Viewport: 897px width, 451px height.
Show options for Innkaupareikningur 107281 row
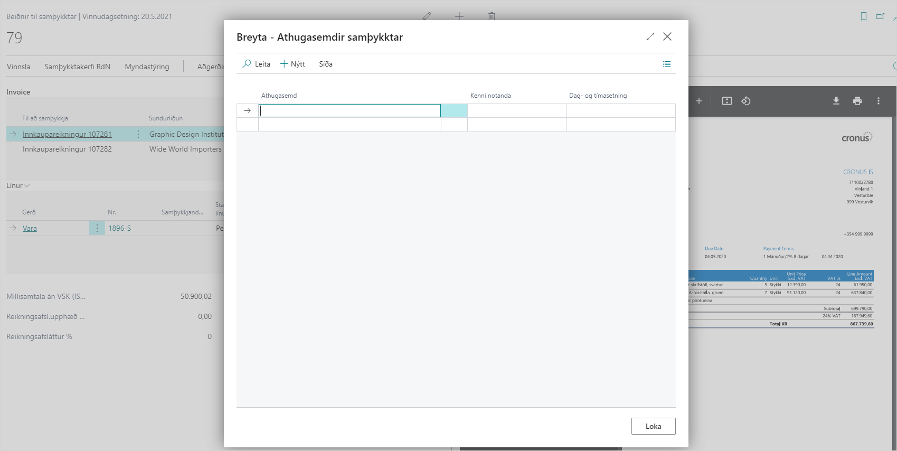[x=138, y=134]
